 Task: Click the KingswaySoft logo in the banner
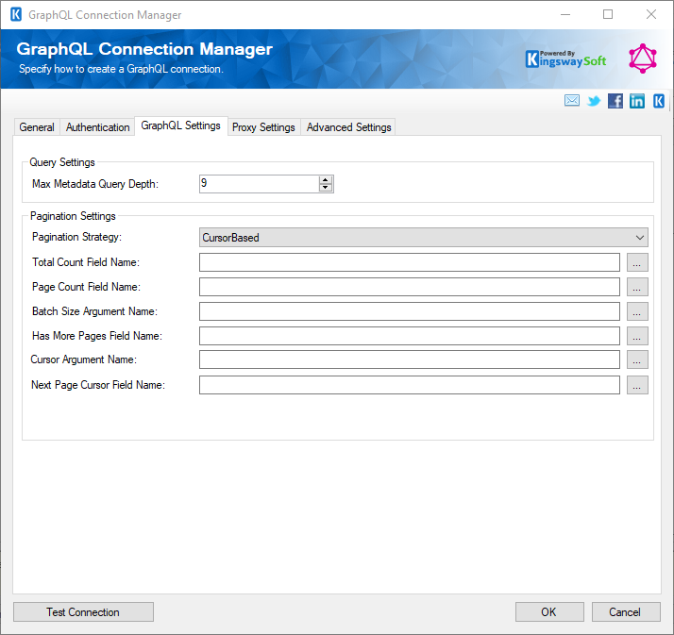565,59
